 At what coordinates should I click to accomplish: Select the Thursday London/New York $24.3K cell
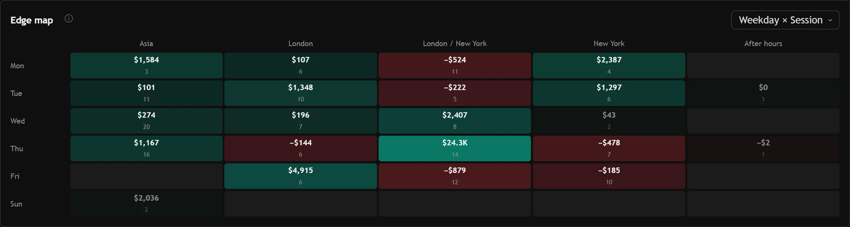455,148
